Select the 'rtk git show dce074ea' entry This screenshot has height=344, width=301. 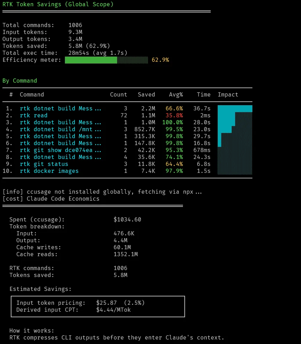60,150
